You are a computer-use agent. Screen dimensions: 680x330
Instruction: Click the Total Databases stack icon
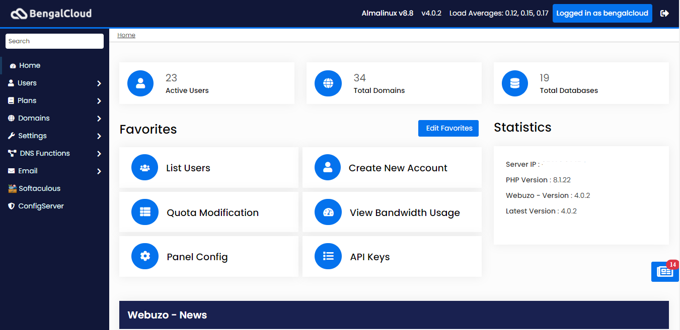514,83
